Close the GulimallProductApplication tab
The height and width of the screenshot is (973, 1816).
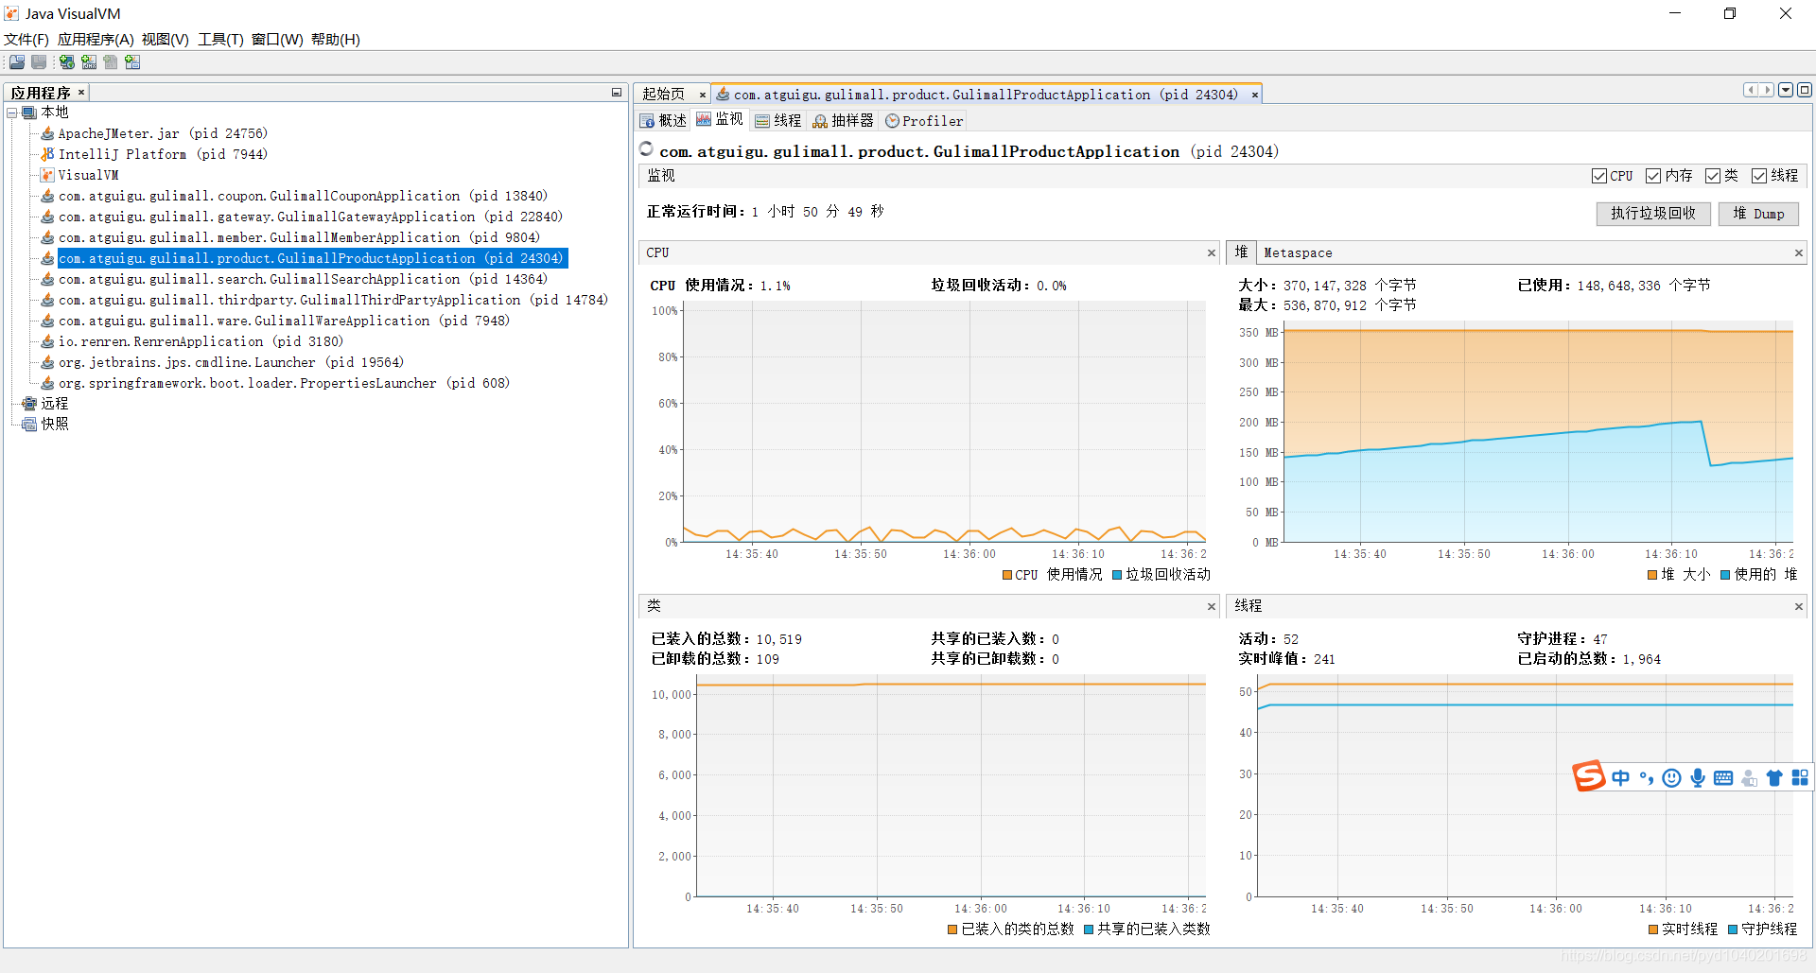[1255, 95]
